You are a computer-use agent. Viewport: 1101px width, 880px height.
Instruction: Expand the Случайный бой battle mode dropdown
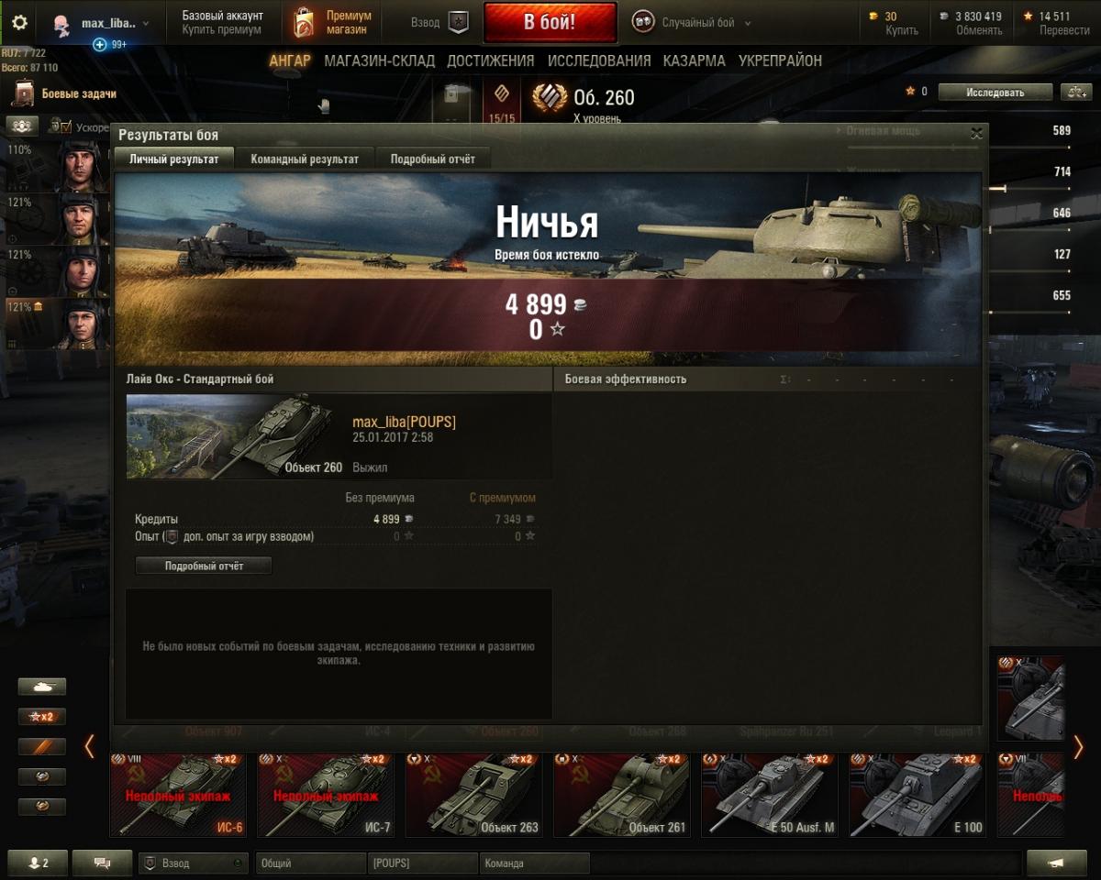694,23
